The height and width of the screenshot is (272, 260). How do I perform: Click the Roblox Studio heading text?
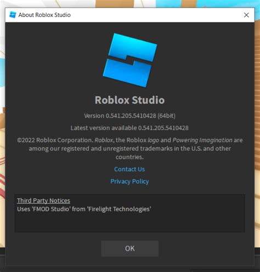pyautogui.click(x=129, y=100)
